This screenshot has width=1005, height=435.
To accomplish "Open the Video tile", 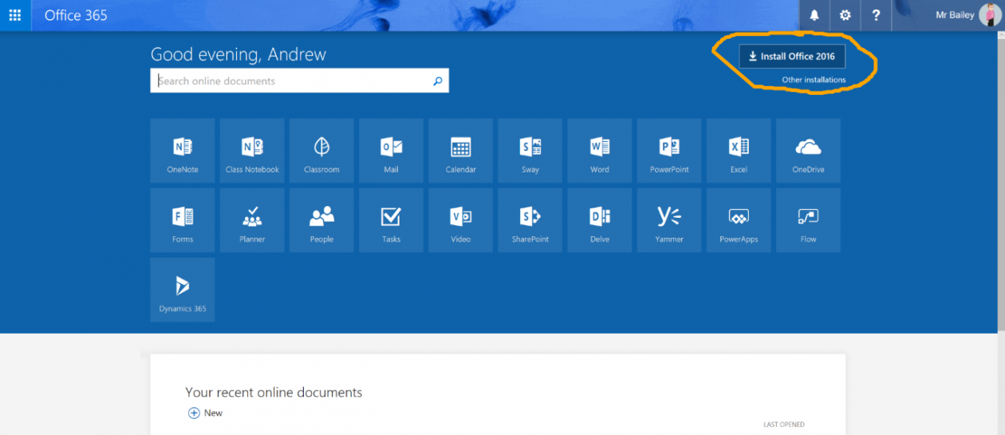I will click(x=460, y=220).
